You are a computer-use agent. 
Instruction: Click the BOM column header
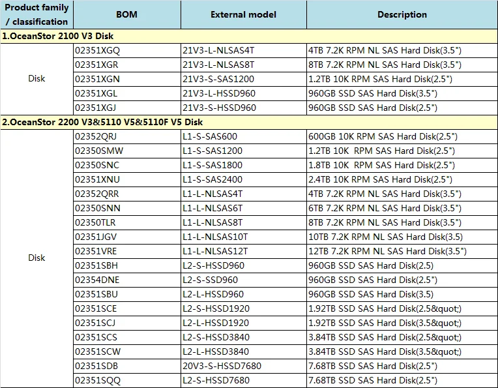pyautogui.click(x=126, y=14)
